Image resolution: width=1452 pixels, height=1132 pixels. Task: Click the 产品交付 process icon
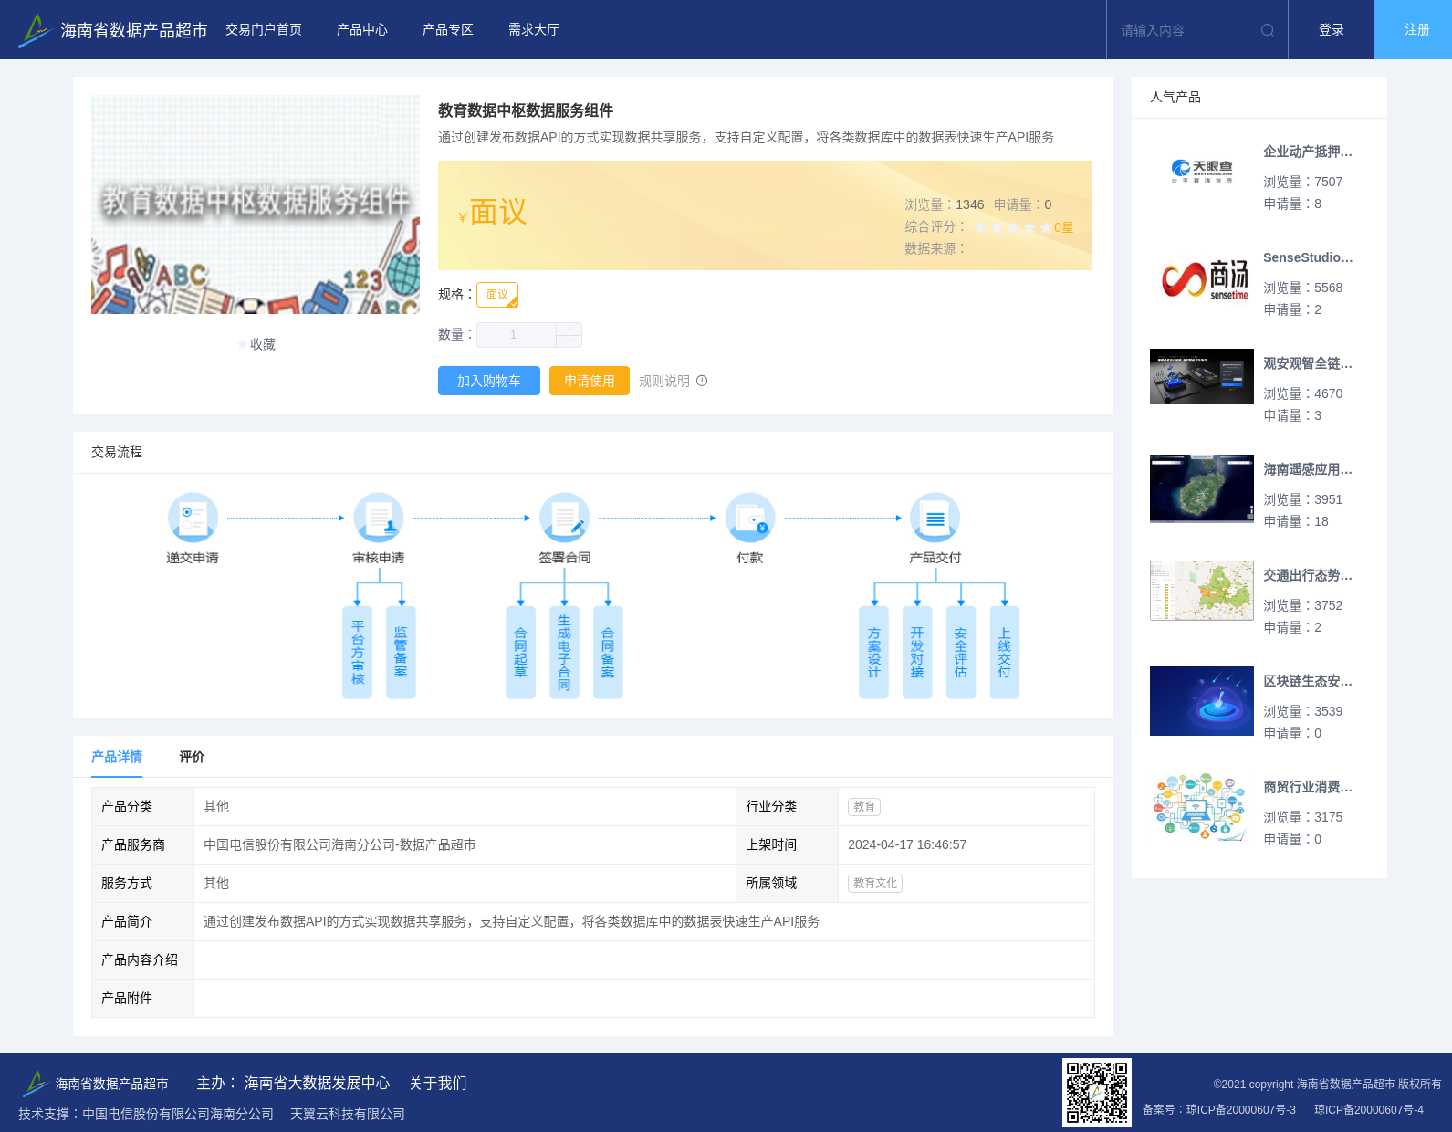[x=935, y=518]
